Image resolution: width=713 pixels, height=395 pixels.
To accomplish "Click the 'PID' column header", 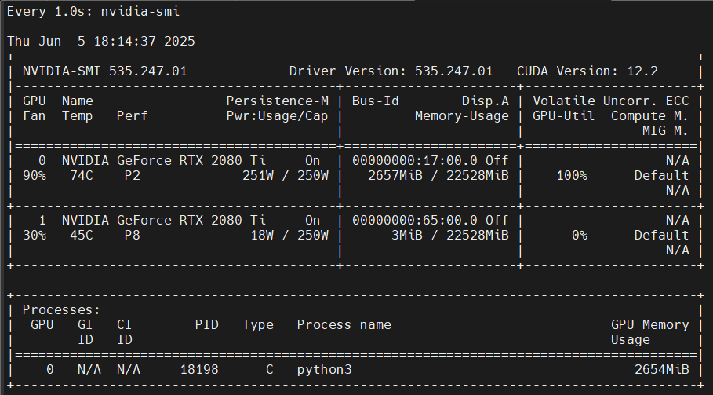I will click(207, 325).
